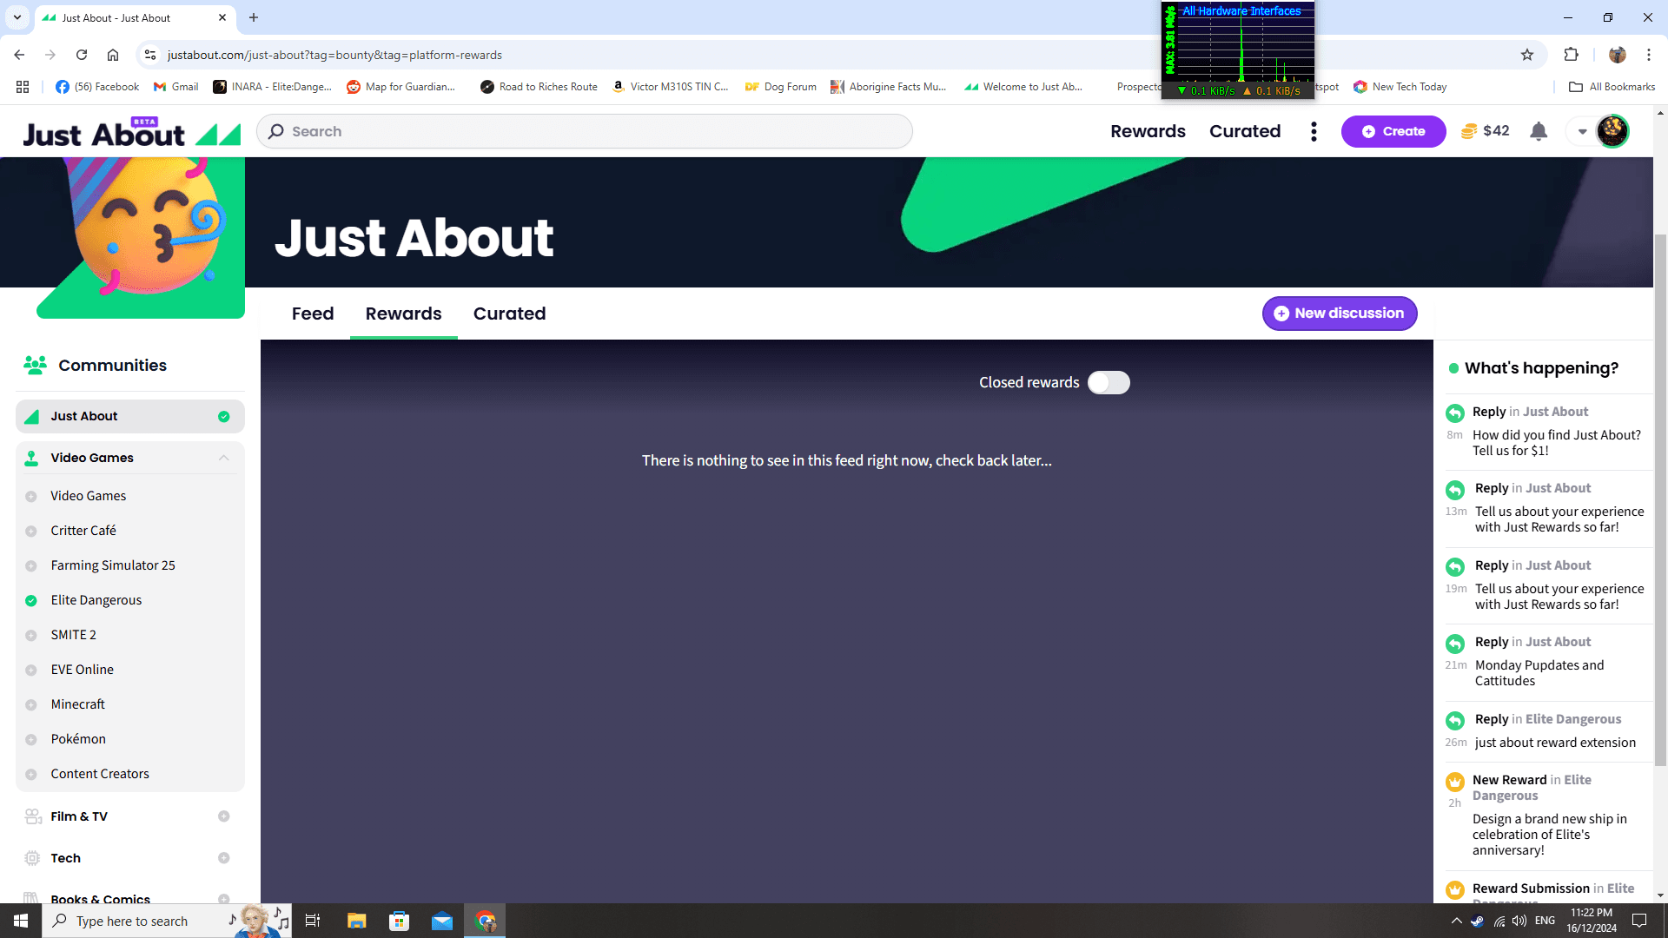Screen dimensions: 1668x938
Task: Open the dropdown arrow next to avatar
Action: 1583,132
